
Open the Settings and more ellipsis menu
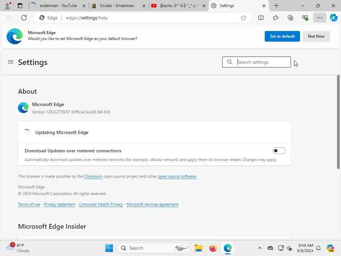319,18
